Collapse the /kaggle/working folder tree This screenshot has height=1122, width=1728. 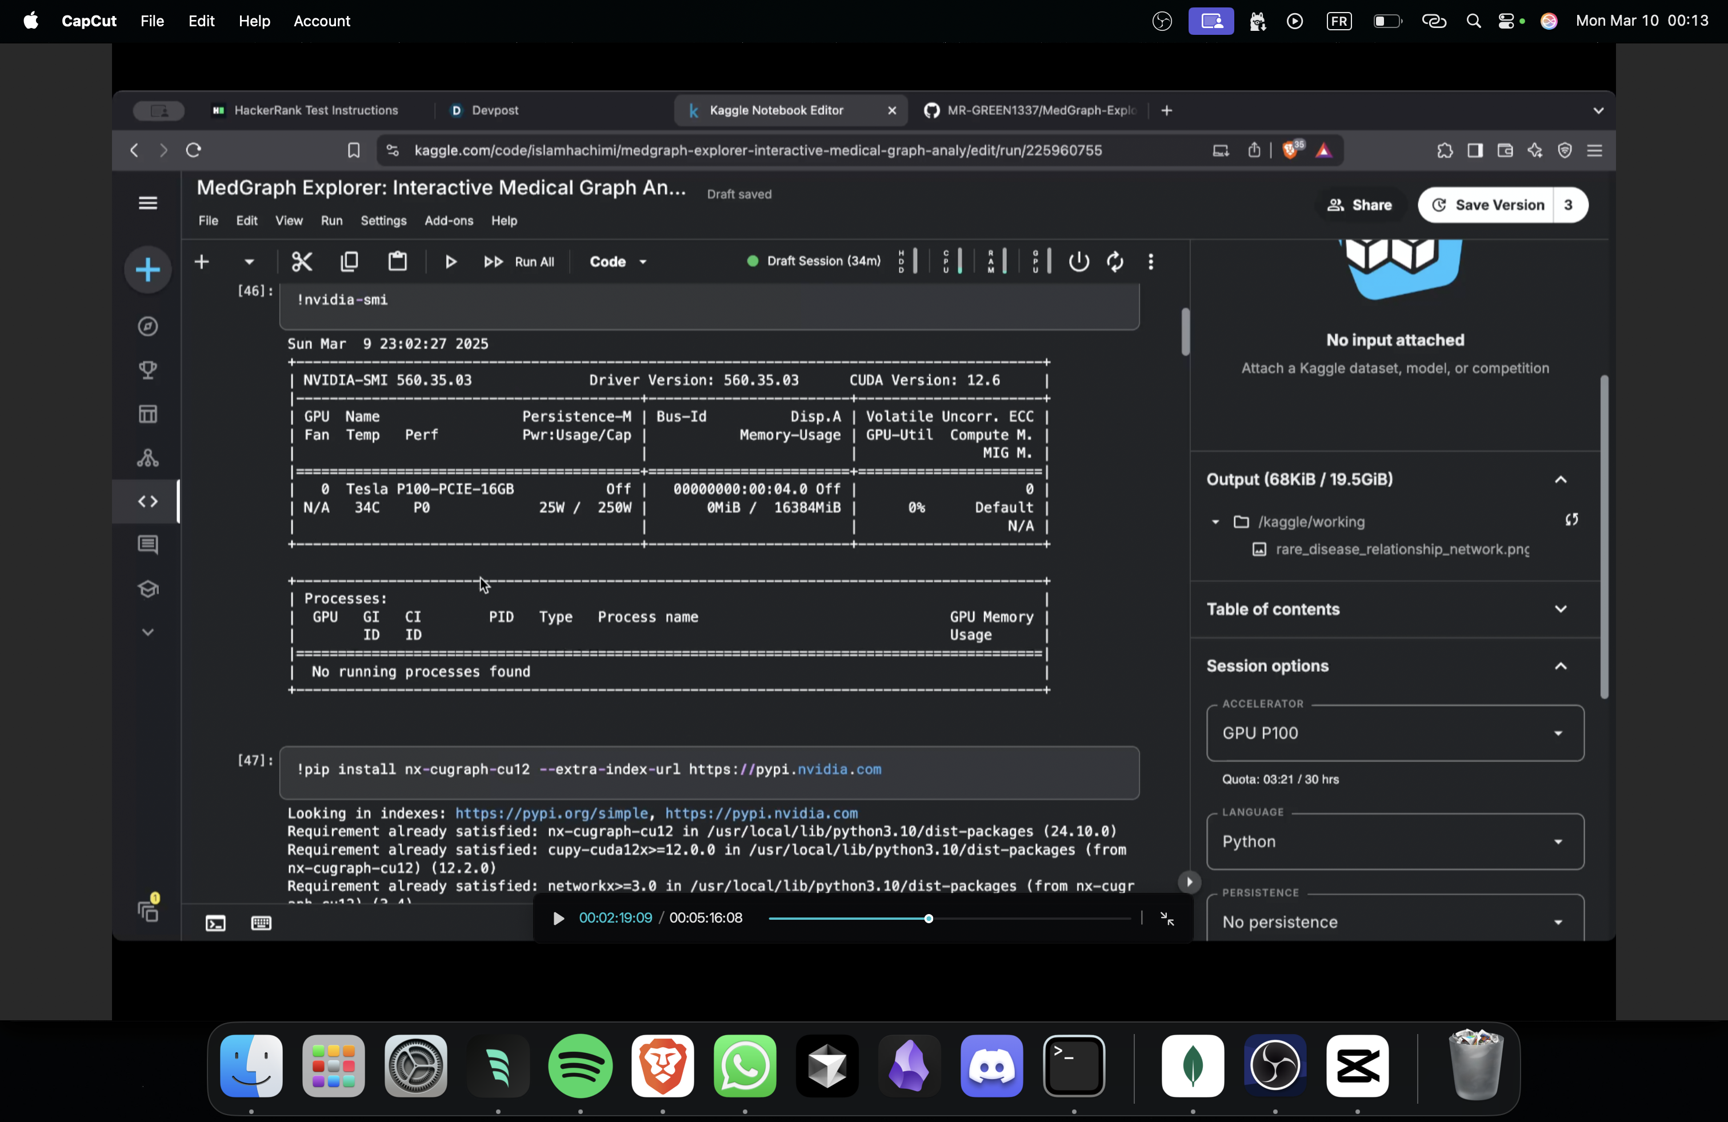(1215, 522)
